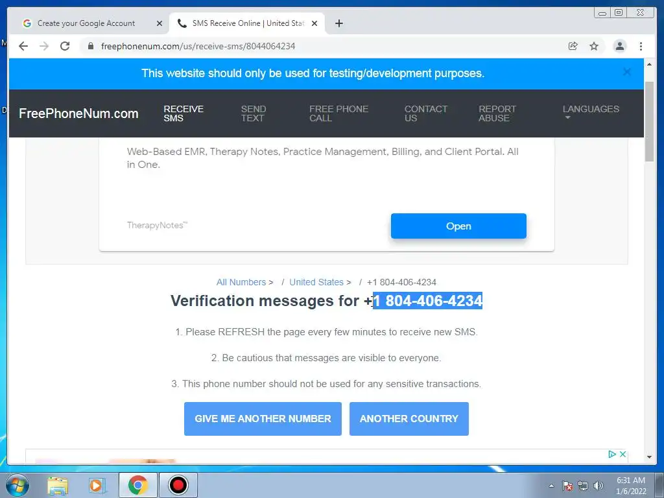The image size is (664, 498).
Task: Show hidden tray icons arrow
Action: pyautogui.click(x=551, y=486)
